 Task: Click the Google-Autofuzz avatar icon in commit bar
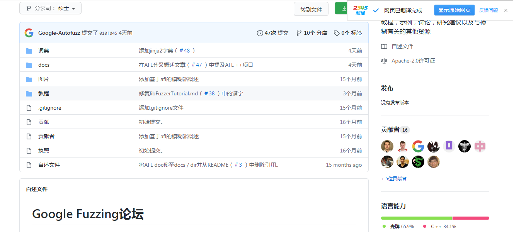pyautogui.click(x=29, y=33)
